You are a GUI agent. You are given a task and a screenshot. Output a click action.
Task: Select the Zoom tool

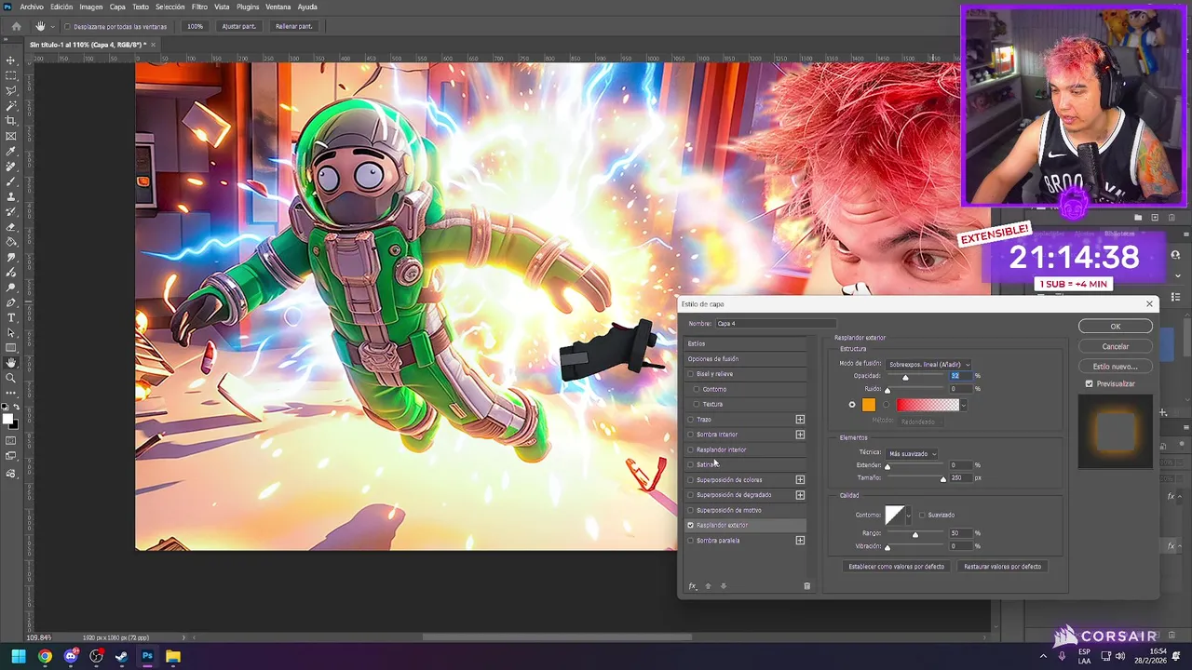tap(11, 378)
